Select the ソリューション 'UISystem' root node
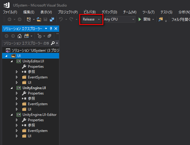Viewport: 190px width, 145px height. [32, 50]
